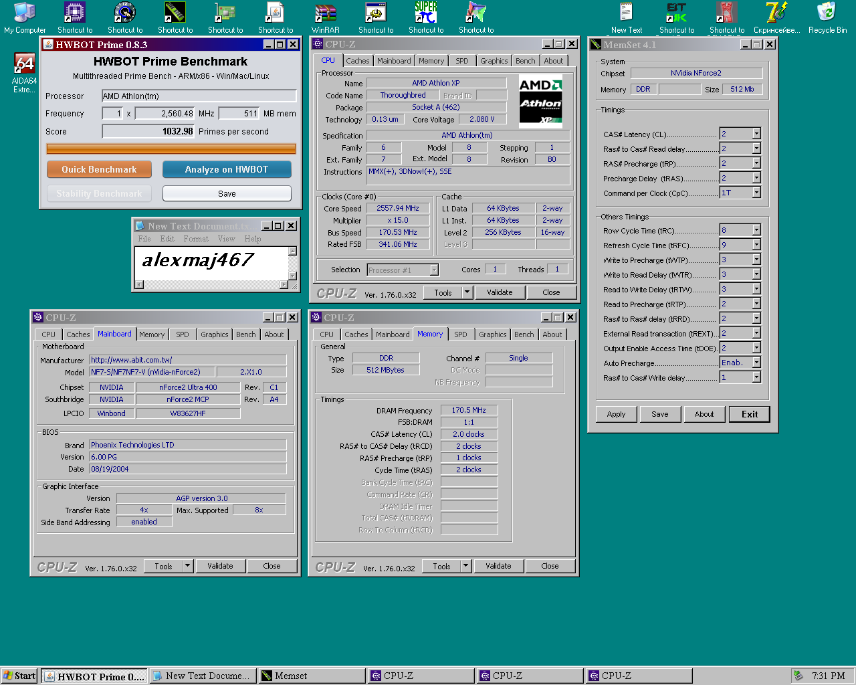Open the Windows Start menu
The image size is (856, 685).
pyautogui.click(x=19, y=676)
